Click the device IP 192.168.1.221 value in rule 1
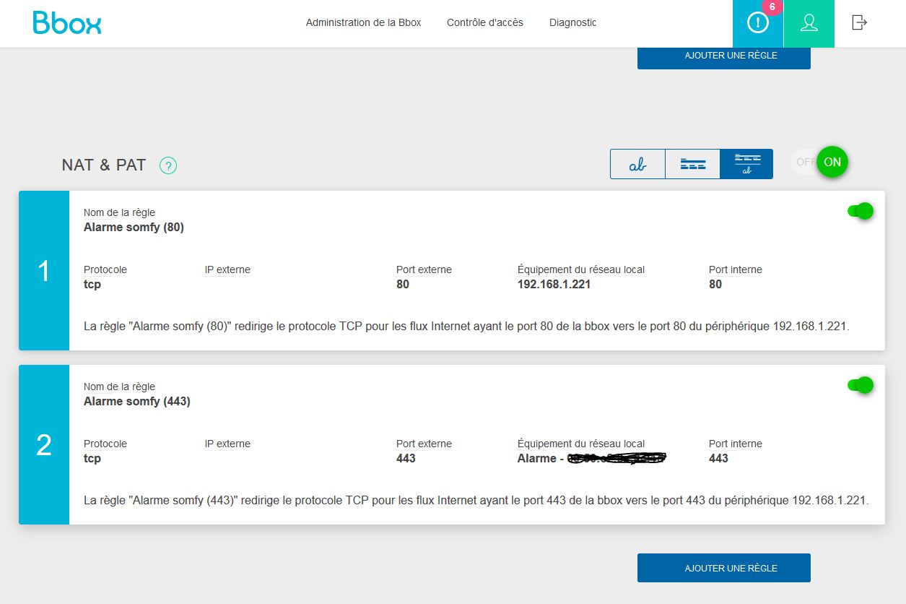 (x=554, y=285)
